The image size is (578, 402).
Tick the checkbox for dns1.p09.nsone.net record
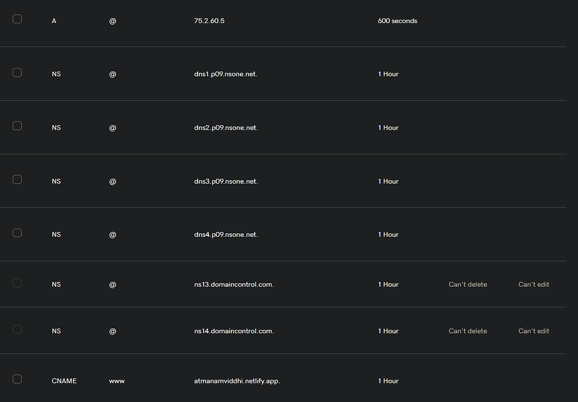tap(17, 73)
